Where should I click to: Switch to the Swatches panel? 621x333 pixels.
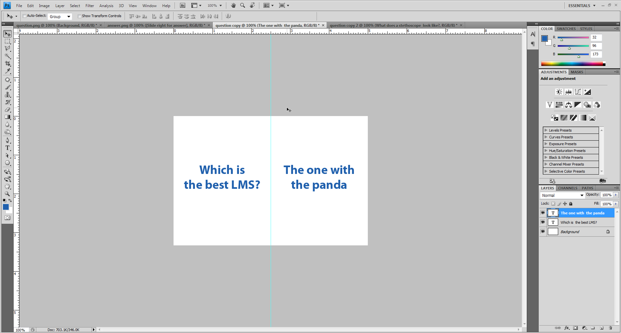coord(566,28)
